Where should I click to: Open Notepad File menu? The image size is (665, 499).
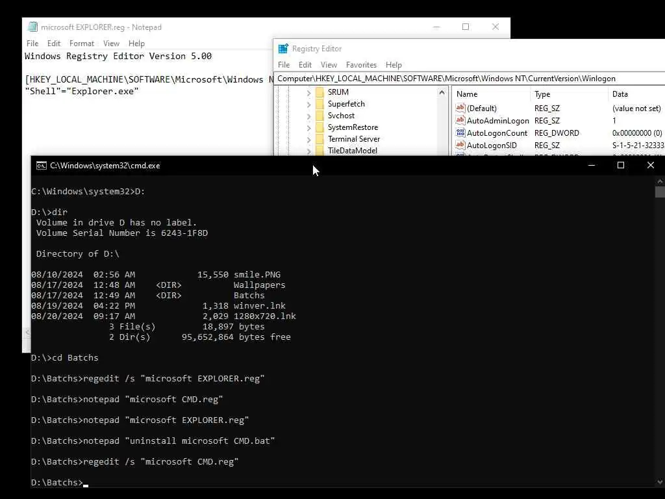pos(32,44)
